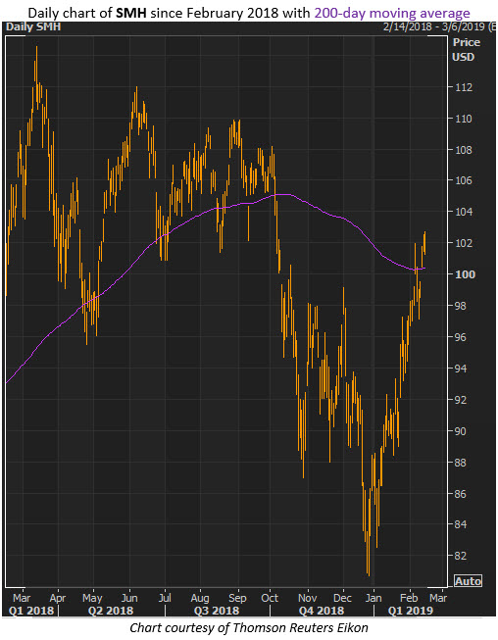Click the 'Price USD' axis label

pos(467,49)
